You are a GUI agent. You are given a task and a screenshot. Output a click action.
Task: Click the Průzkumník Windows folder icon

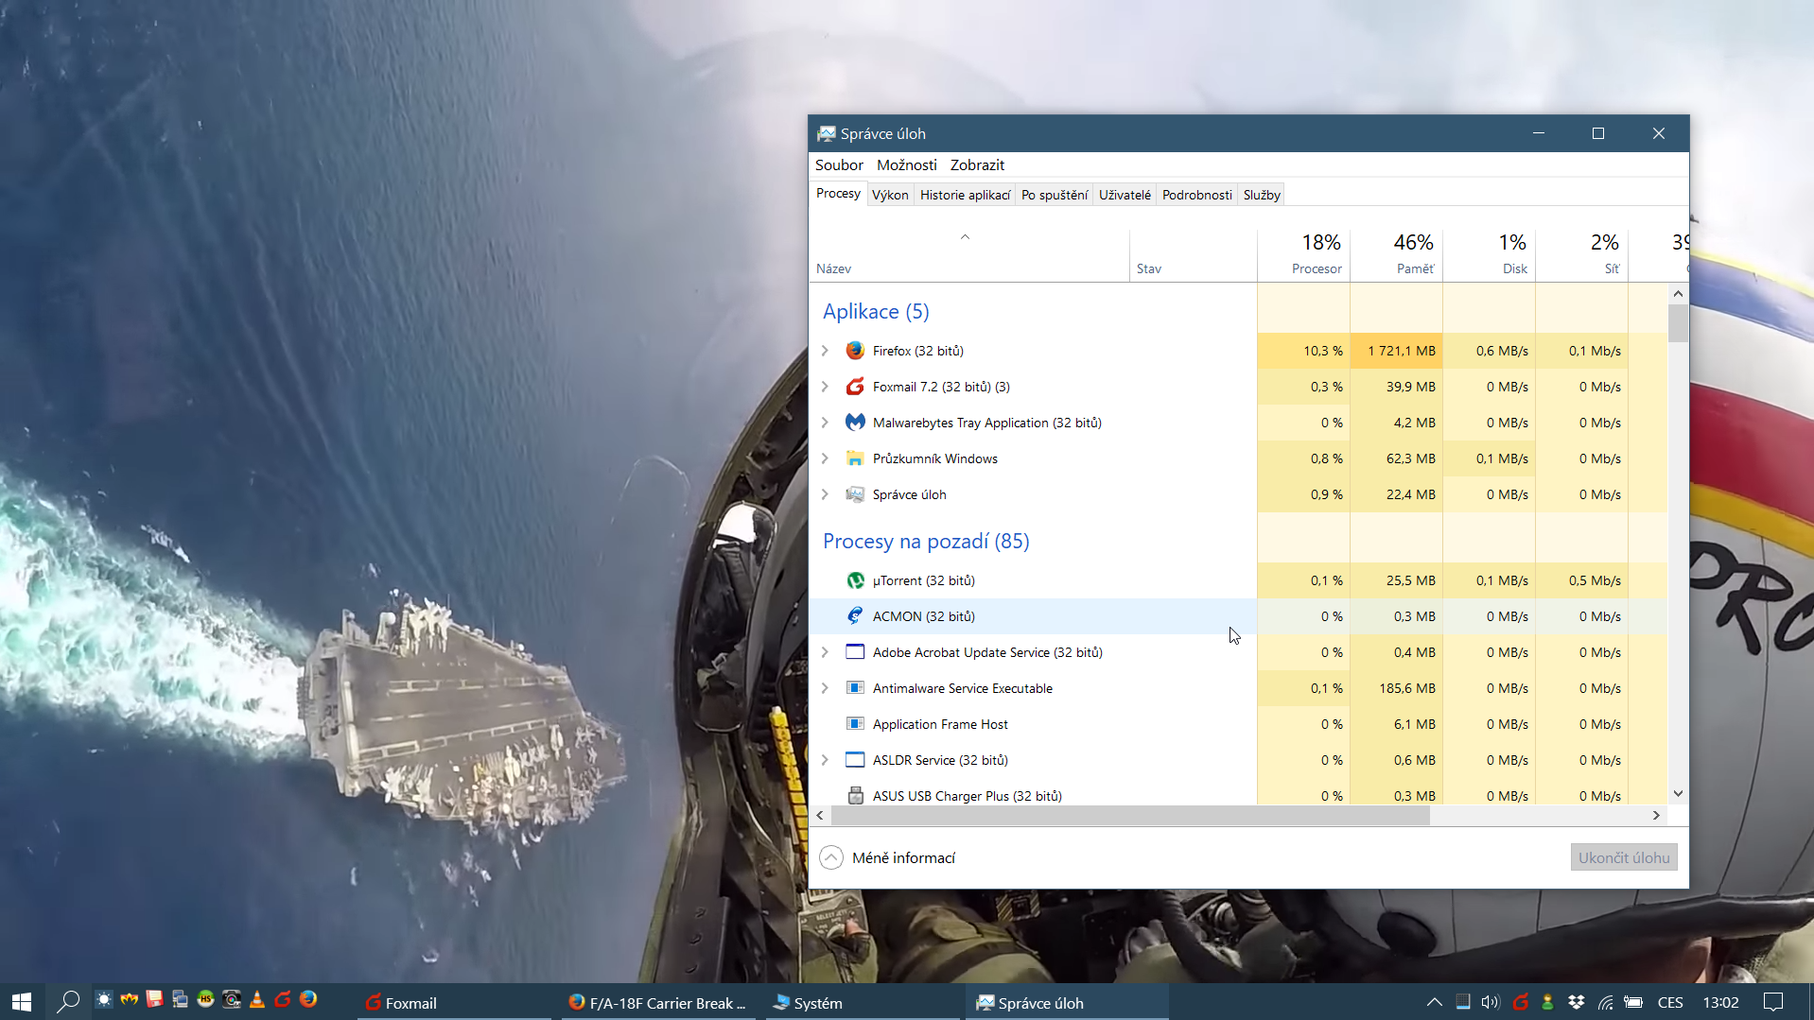(855, 458)
